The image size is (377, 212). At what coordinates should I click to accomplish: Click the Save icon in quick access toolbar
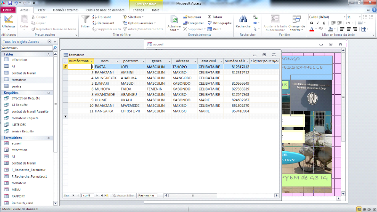coord(9,3)
